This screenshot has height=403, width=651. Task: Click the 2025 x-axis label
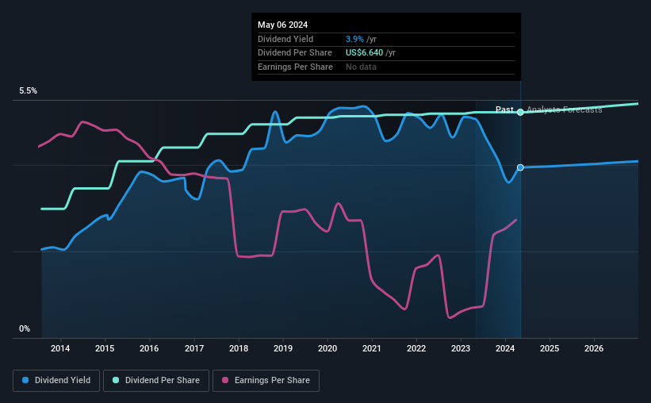point(550,348)
